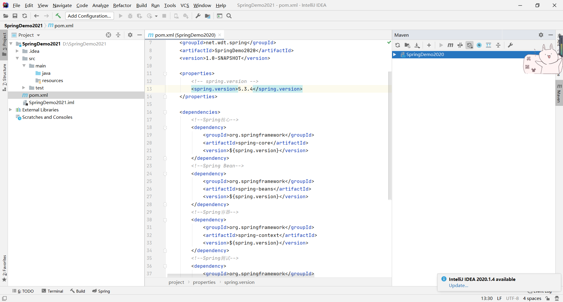Expand the .idea folder
Viewport: 563px width, 302px height.
(17, 51)
